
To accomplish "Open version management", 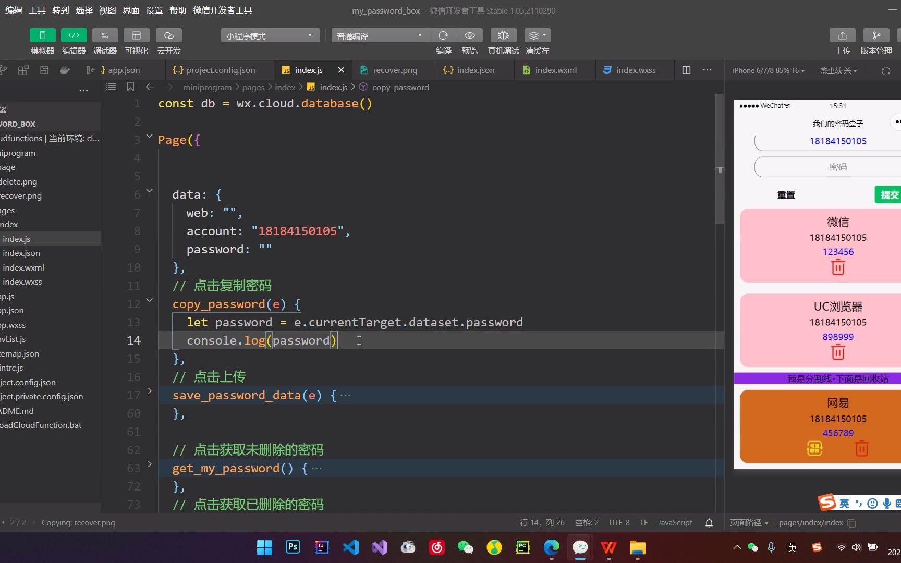I will 876,35.
